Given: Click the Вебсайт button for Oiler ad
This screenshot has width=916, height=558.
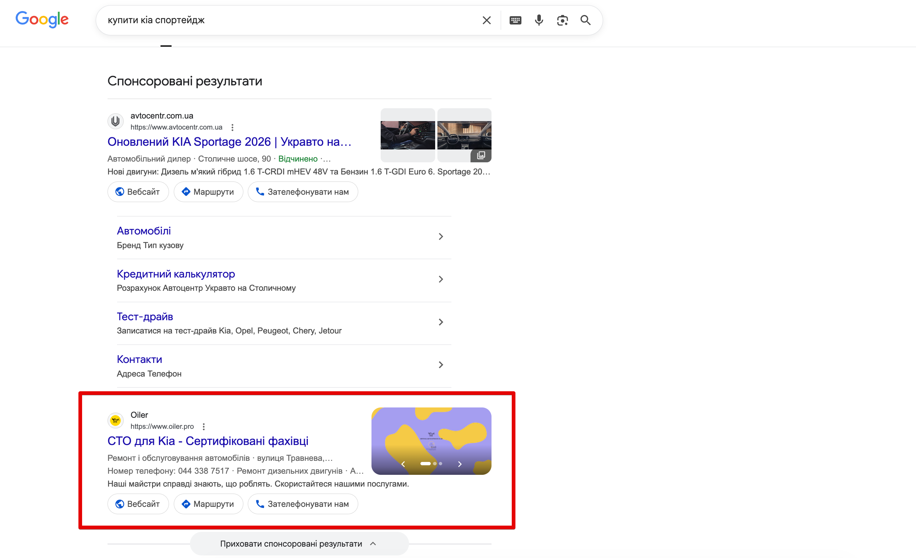Looking at the screenshot, I should [x=138, y=504].
